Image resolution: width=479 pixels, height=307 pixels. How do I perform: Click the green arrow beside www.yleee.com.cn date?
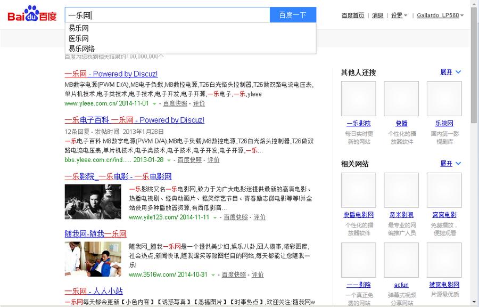[x=155, y=103]
